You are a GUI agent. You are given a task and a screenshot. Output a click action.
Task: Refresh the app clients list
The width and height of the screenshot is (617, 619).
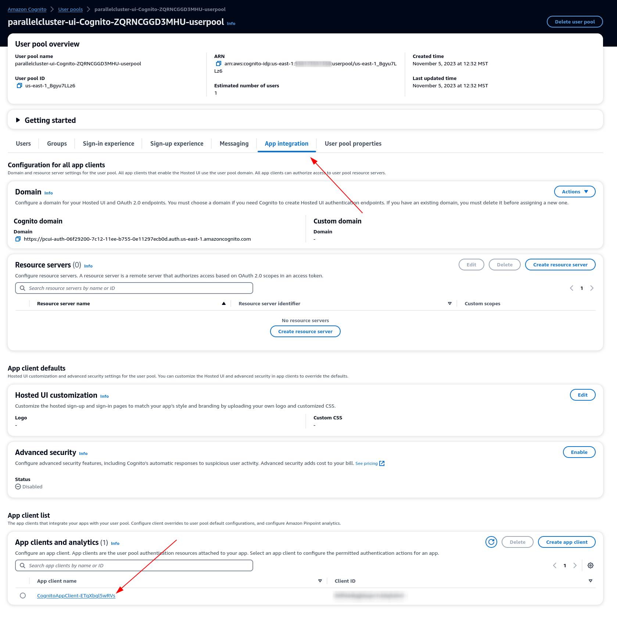coord(491,542)
